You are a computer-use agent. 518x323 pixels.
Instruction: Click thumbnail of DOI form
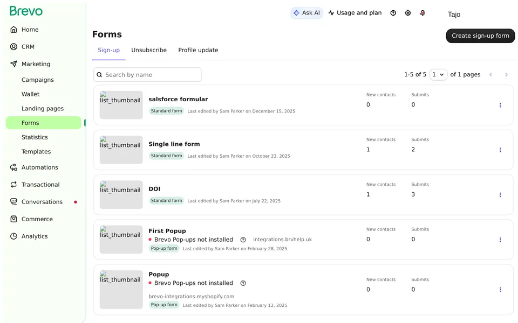coord(121,195)
